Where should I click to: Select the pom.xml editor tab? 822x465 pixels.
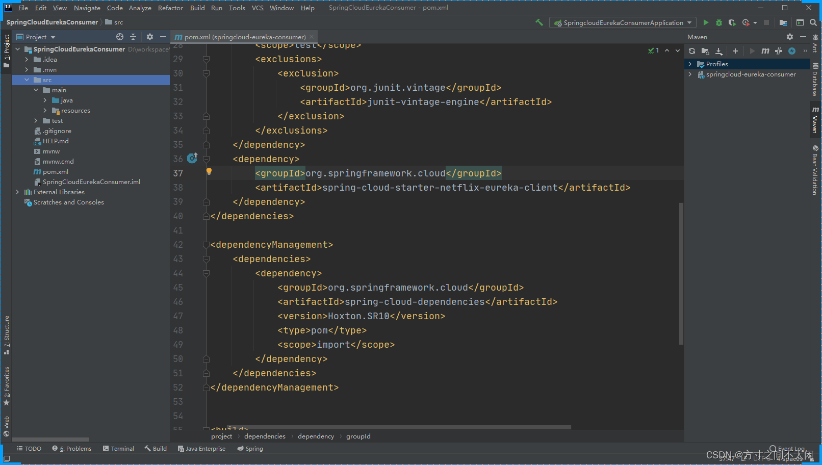[x=245, y=37]
